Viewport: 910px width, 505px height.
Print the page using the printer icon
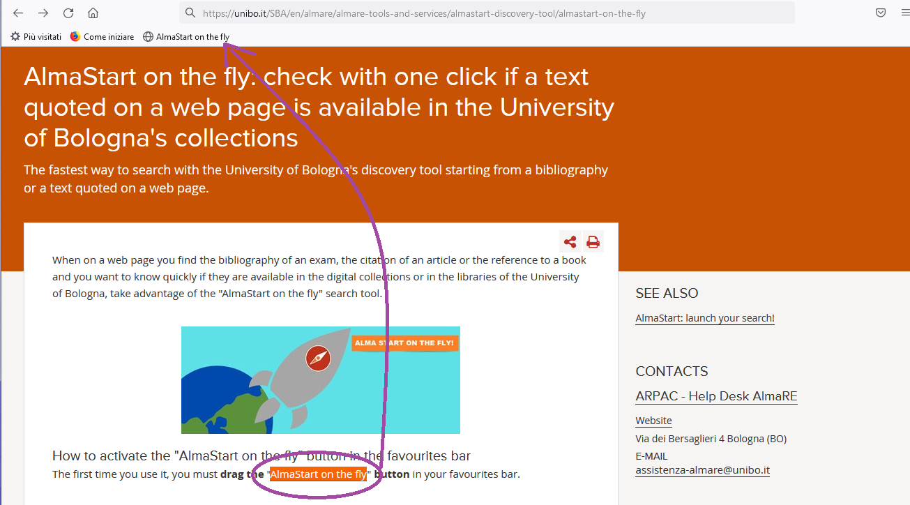tap(593, 242)
